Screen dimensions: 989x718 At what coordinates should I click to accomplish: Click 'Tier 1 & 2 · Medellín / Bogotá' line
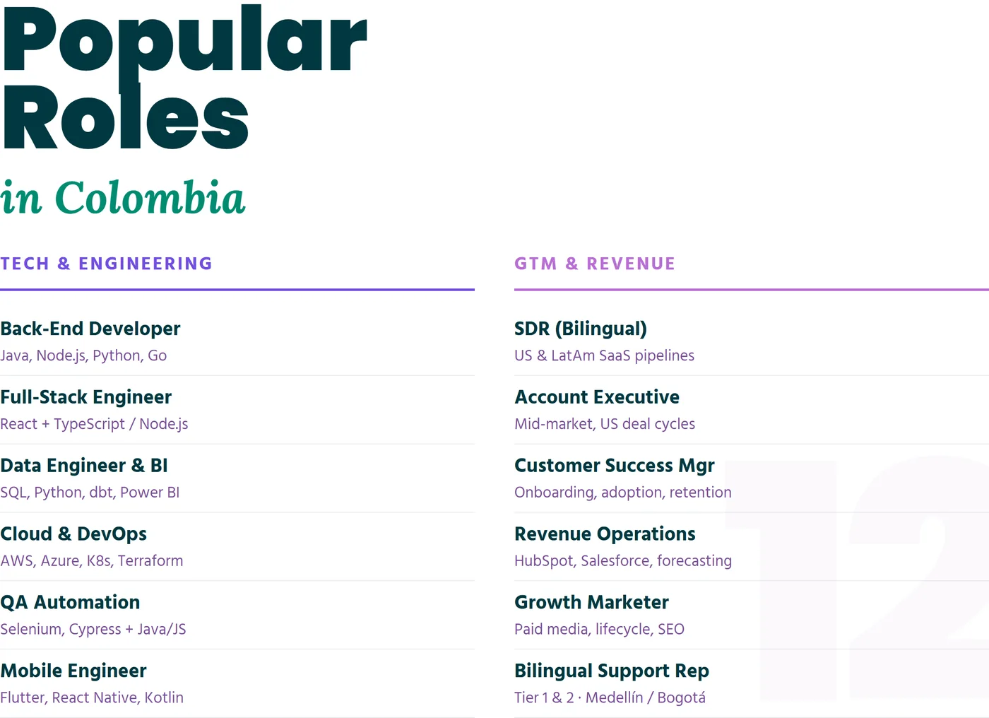pos(610,698)
